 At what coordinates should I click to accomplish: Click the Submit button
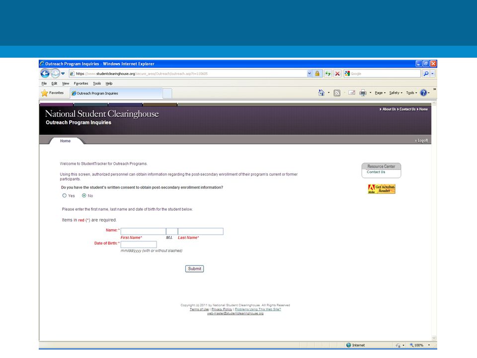[194, 269]
